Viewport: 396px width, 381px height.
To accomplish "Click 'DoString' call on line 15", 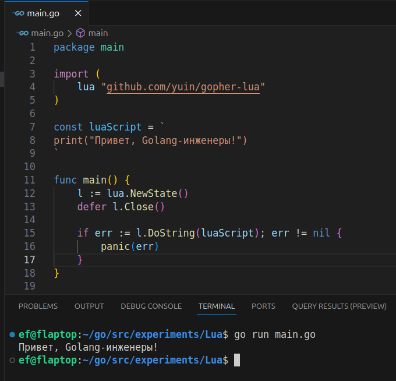I will 171,233.
